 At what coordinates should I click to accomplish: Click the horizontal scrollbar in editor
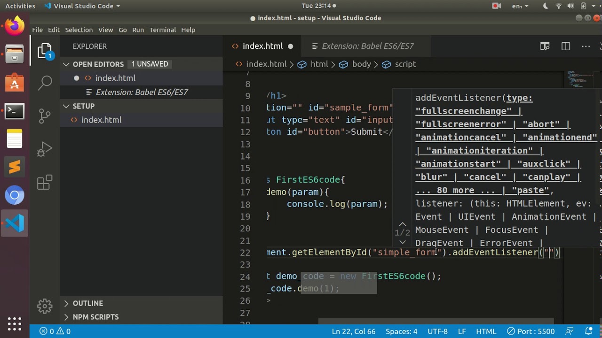[436, 322]
